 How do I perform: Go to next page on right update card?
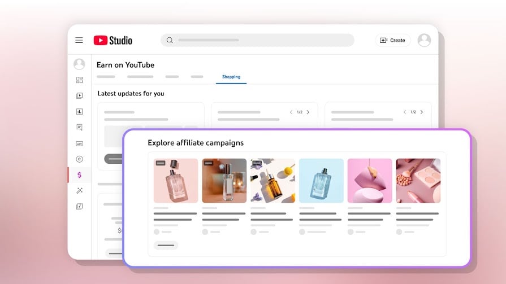pos(421,112)
